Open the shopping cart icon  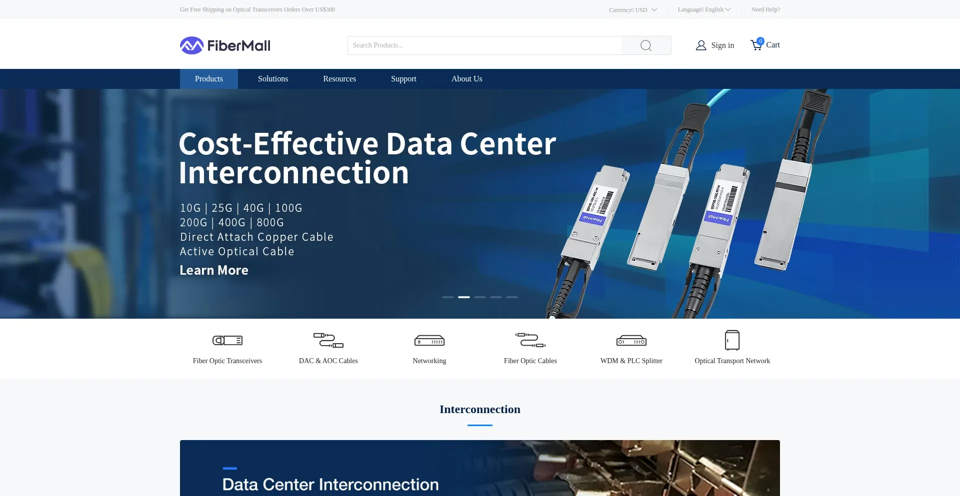[x=756, y=45]
